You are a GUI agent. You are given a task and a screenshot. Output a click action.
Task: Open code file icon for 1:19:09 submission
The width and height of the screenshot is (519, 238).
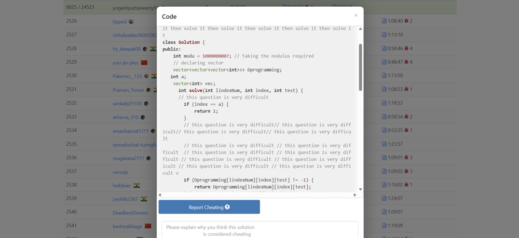click(x=384, y=226)
